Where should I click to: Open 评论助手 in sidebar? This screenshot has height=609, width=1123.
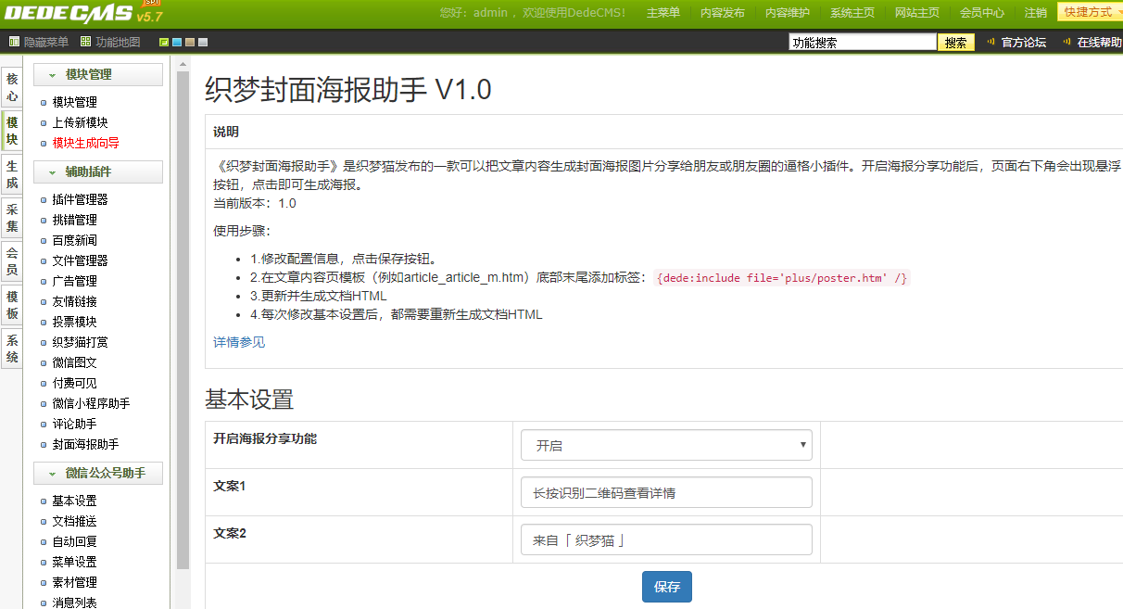(x=74, y=424)
